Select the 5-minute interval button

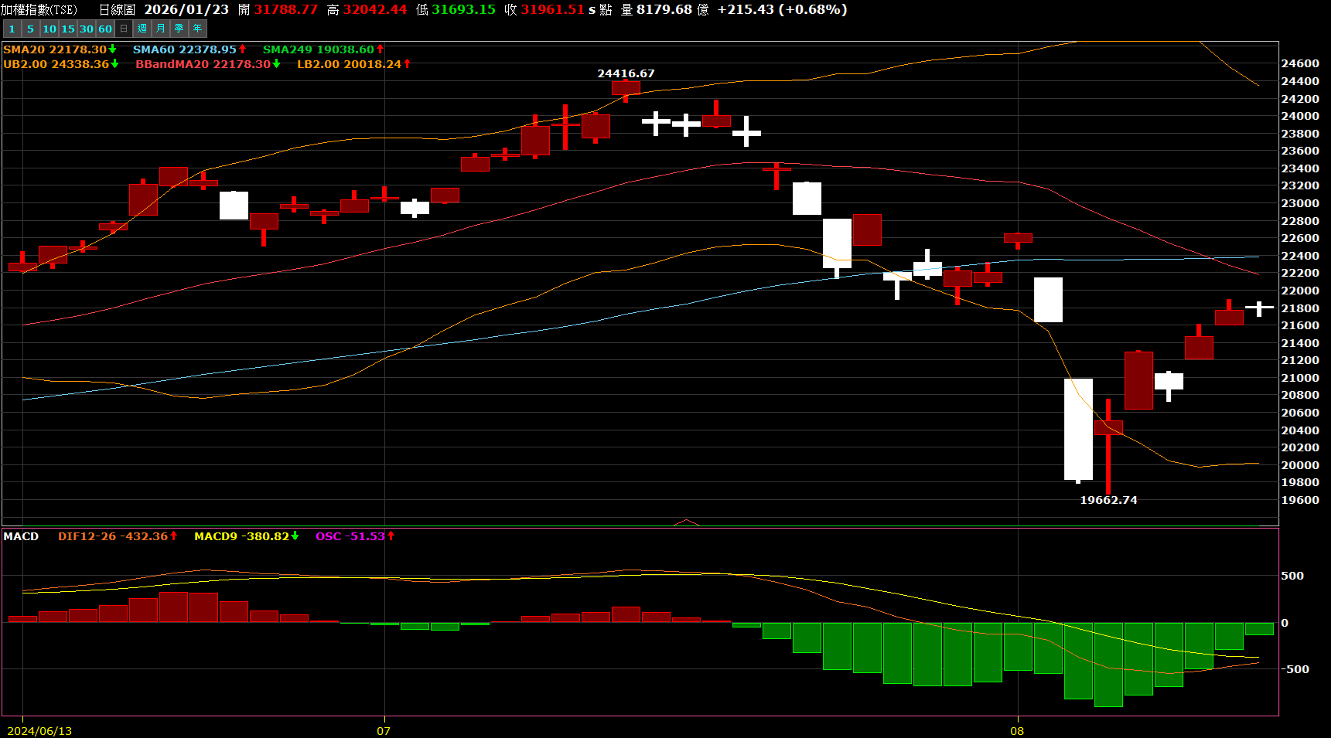pyautogui.click(x=30, y=29)
